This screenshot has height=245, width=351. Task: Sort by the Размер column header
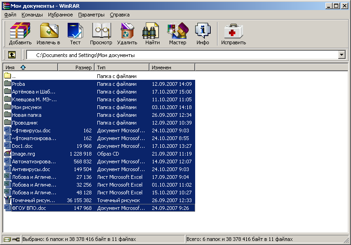[76, 67]
